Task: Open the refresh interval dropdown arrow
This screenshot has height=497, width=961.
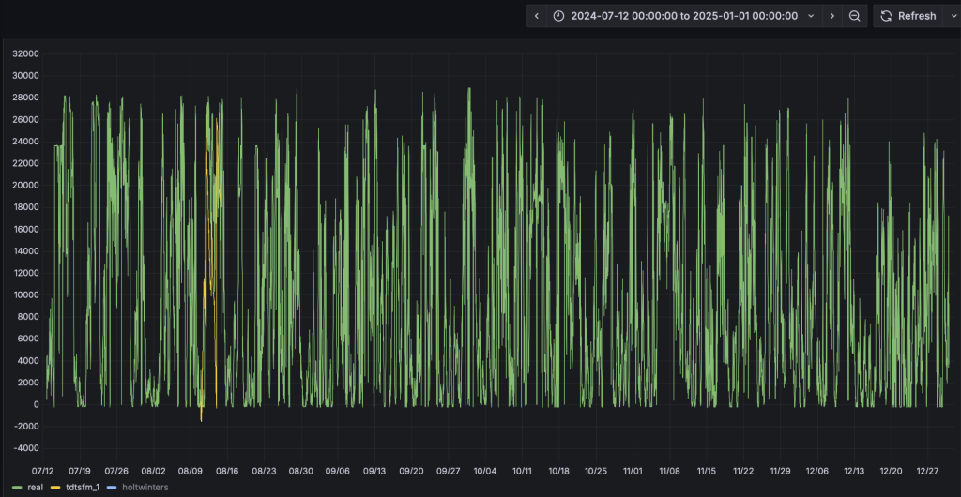Action: coord(953,16)
